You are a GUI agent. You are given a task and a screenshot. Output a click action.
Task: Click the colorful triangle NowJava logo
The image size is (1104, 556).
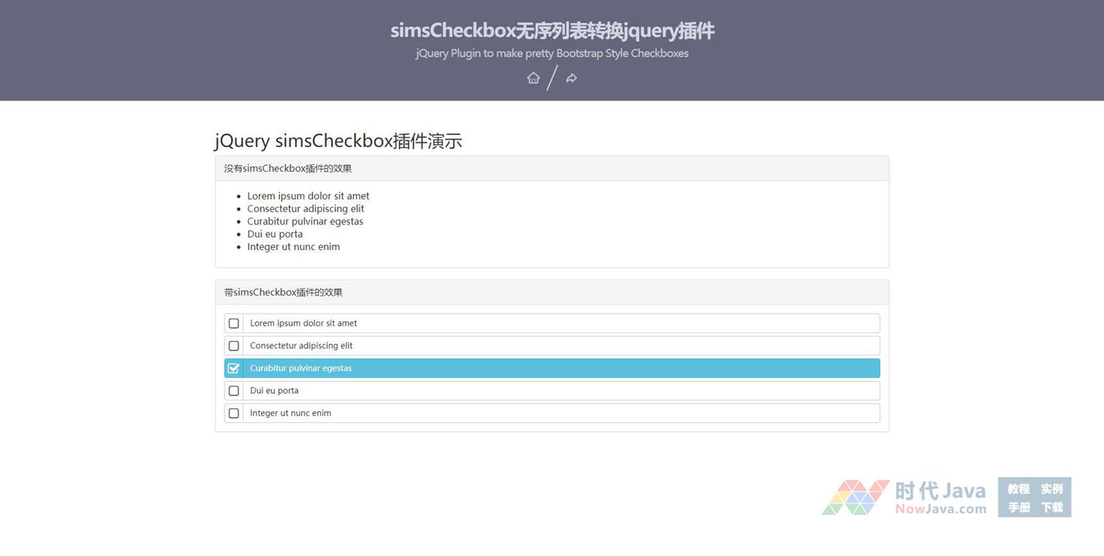pos(855,497)
